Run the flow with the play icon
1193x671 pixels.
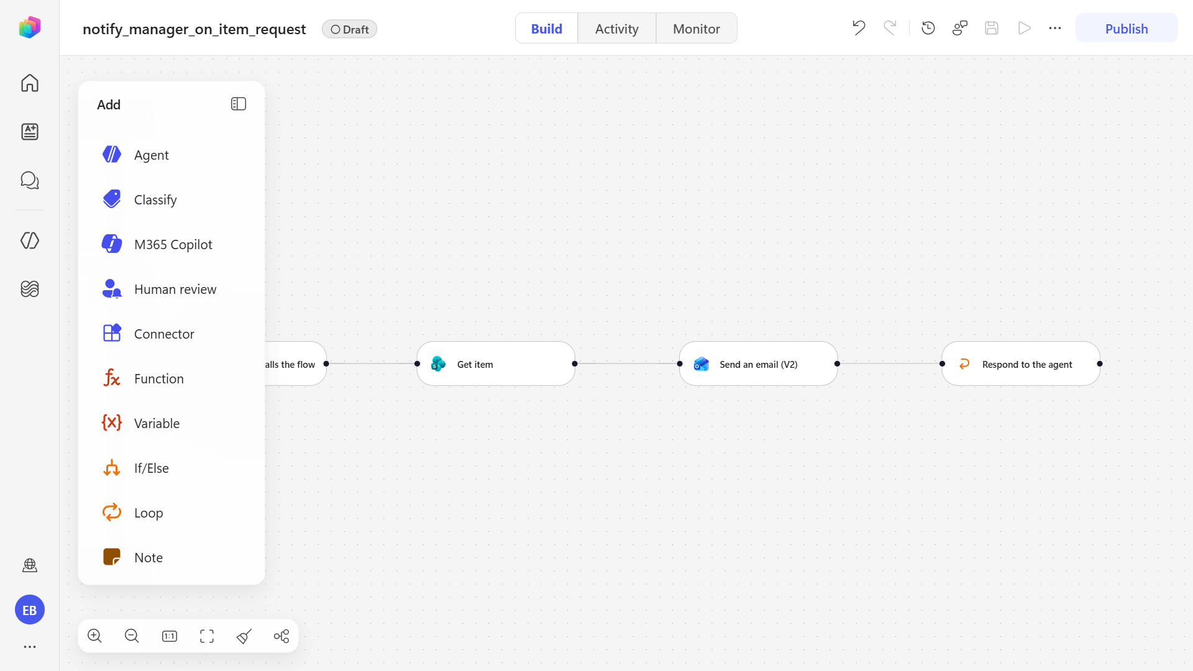click(x=1024, y=28)
